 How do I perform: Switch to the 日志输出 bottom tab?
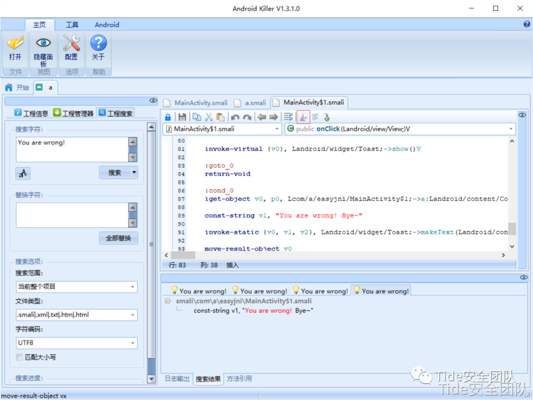(x=177, y=379)
